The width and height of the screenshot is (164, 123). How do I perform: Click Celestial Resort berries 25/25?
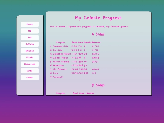tap(95, 54)
